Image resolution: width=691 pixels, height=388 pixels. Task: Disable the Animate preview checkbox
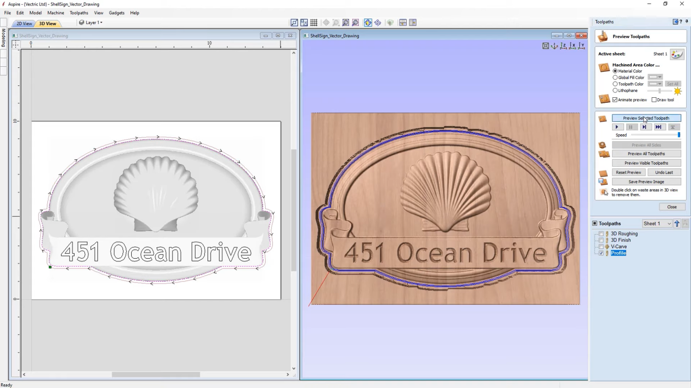click(x=615, y=100)
